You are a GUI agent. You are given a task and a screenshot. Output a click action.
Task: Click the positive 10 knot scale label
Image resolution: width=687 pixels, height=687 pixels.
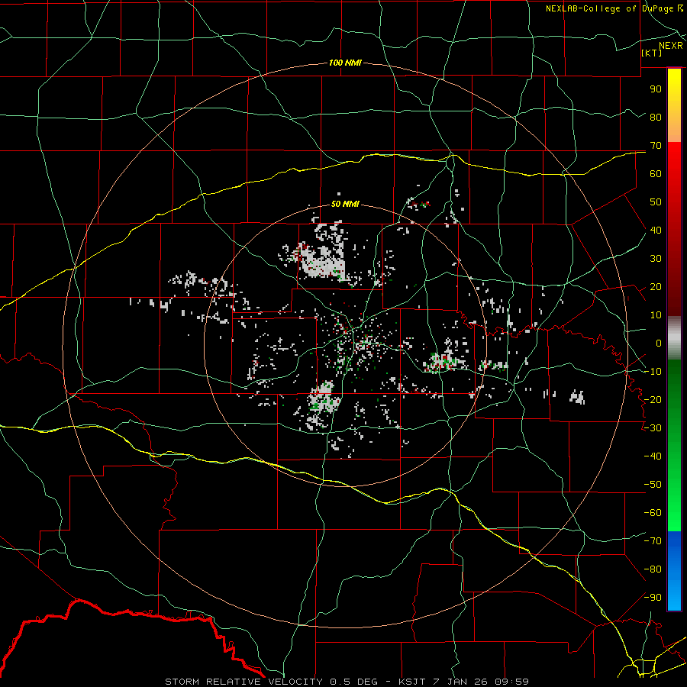(656, 315)
